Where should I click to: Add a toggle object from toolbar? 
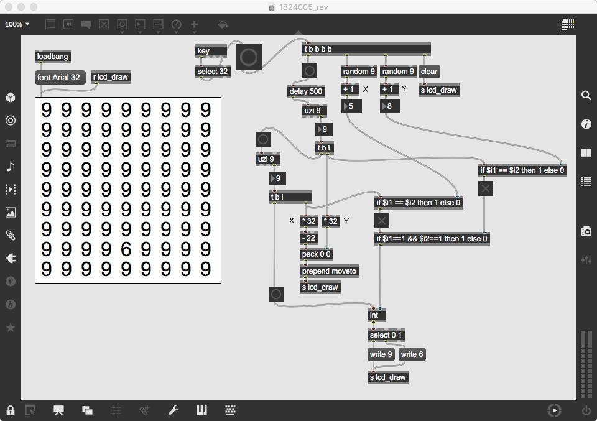(104, 25)
